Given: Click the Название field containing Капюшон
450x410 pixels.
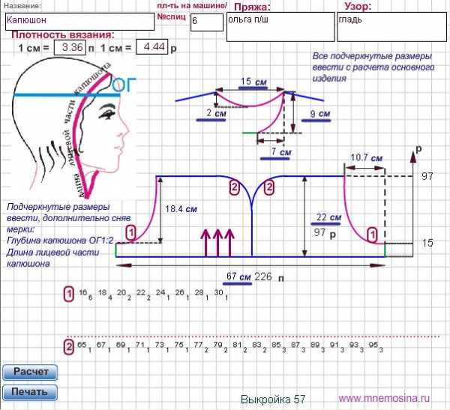Looking at the screenshot, I should point(79,21).
